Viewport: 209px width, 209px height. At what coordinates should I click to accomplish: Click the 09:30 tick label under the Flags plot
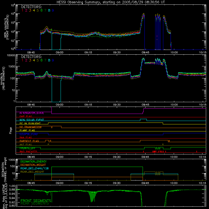(x=117, y=157)
